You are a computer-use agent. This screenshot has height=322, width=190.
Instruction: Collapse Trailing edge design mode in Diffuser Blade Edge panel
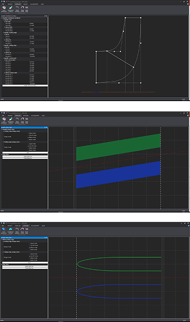3,252
